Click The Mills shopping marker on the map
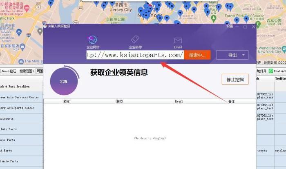The width and height of the screenshot is (286, 169). tap(21, 62)
